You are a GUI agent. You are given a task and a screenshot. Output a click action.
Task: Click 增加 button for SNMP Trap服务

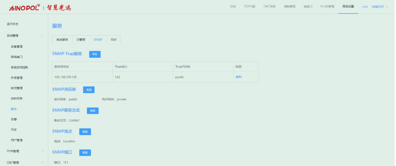point(95,54)
